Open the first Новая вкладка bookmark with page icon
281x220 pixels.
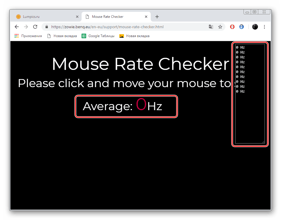click(62, 36)
